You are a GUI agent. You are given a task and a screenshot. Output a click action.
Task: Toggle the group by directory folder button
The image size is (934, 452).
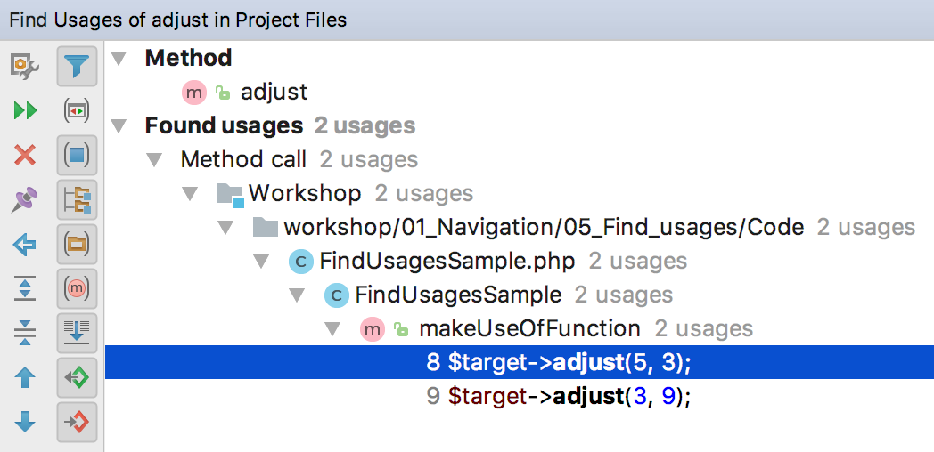77,243
